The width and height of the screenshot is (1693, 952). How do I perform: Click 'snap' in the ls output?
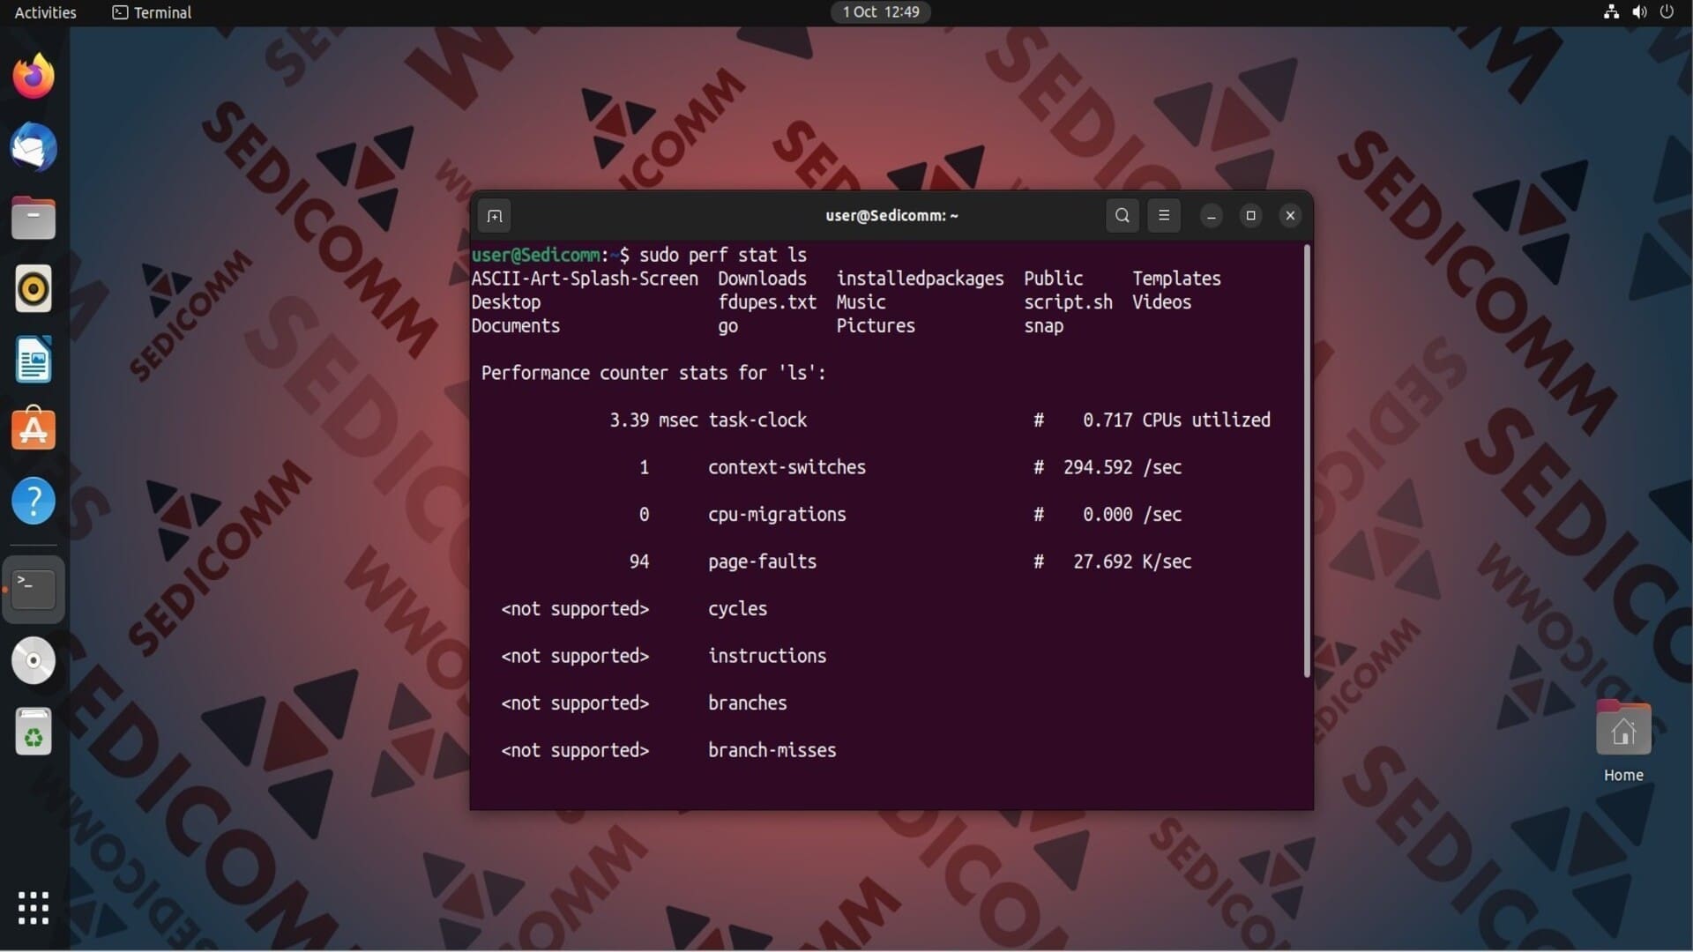(x=1043, y=326)
